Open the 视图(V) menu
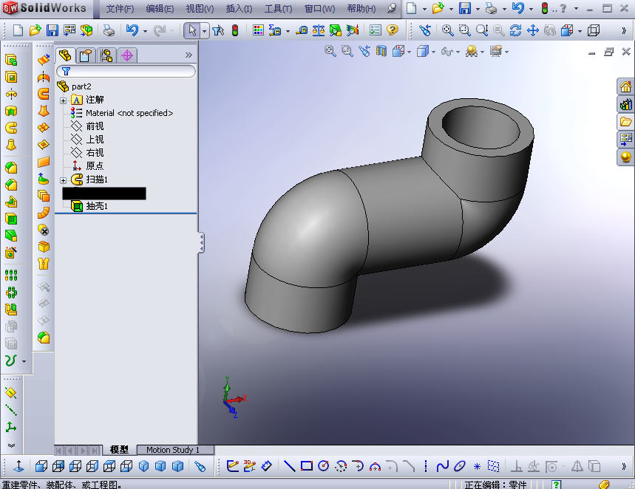The image size is (635, 489). [200, 9]
